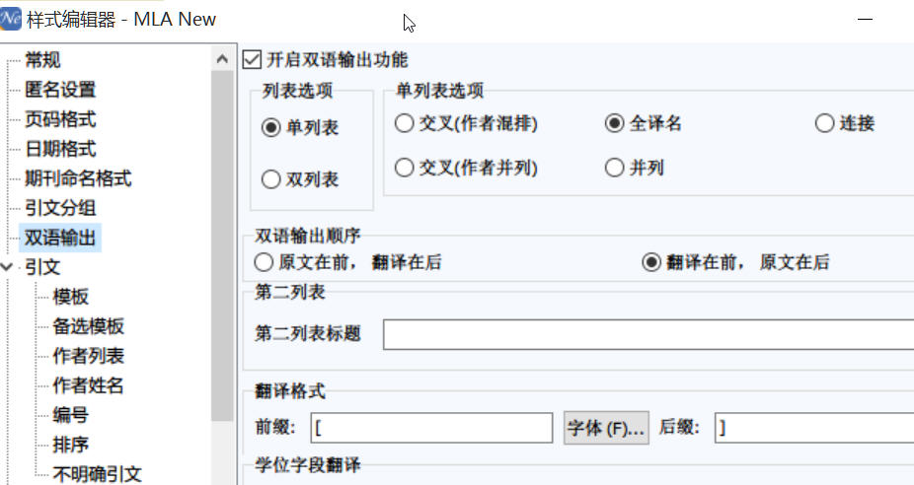Screen dimensions: 914x485
Task: Click the NoteExpress app icon in title bar
Action: click(x=10, y=19)
